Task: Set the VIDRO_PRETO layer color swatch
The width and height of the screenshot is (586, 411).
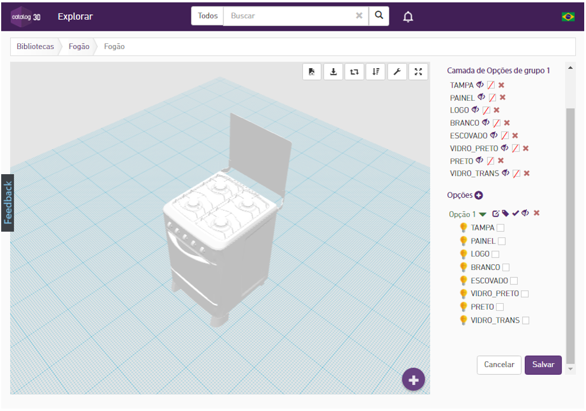Action: coord(515,148)
